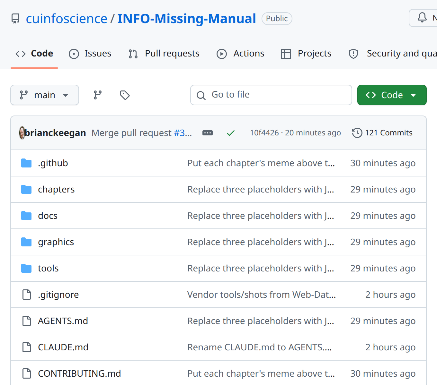The height and width of the screenshot is (385, 437).
Task: Click brianckeegan's avatar image
Action: (22, 133)
